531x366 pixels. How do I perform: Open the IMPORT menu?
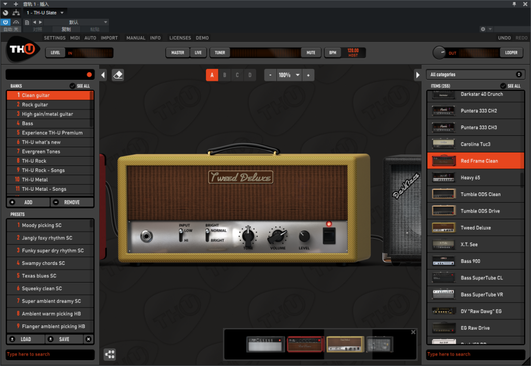click(x=109, y=38)
